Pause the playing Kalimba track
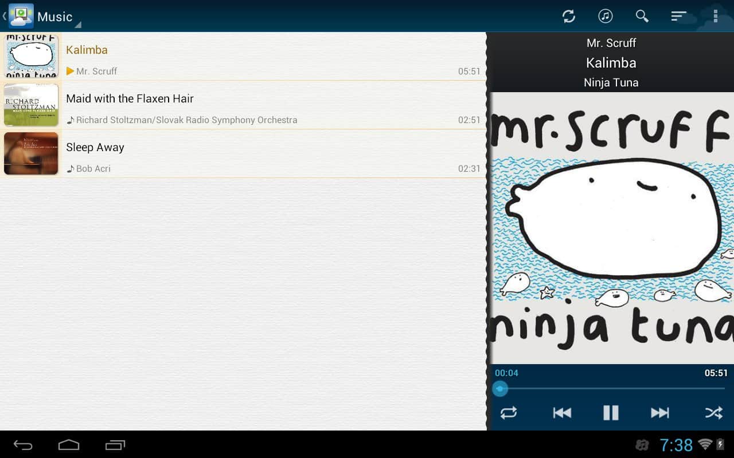The width and height of the screenshot is (734, 458). [x=611, y=413]
